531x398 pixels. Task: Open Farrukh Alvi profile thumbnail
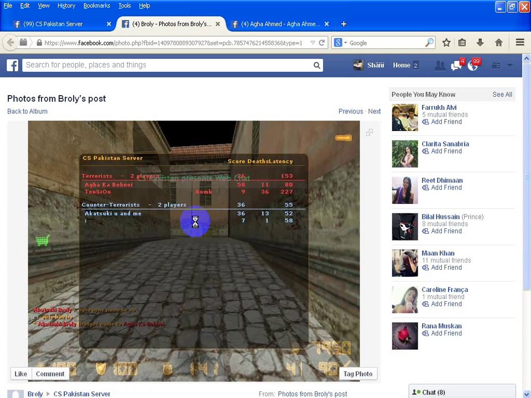tap(405, 117)
